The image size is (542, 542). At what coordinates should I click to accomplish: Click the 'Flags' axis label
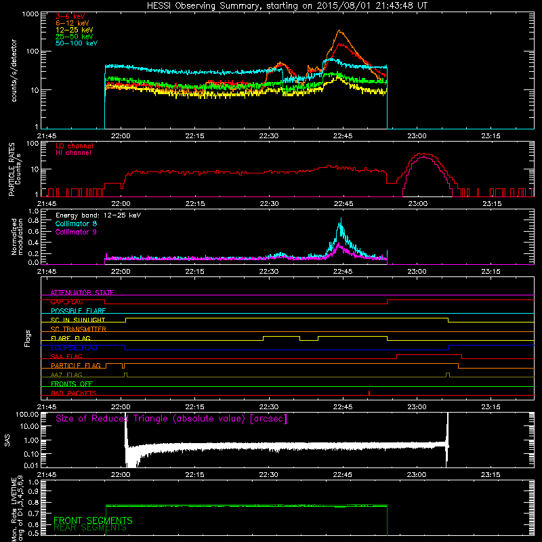pos(28,338)
